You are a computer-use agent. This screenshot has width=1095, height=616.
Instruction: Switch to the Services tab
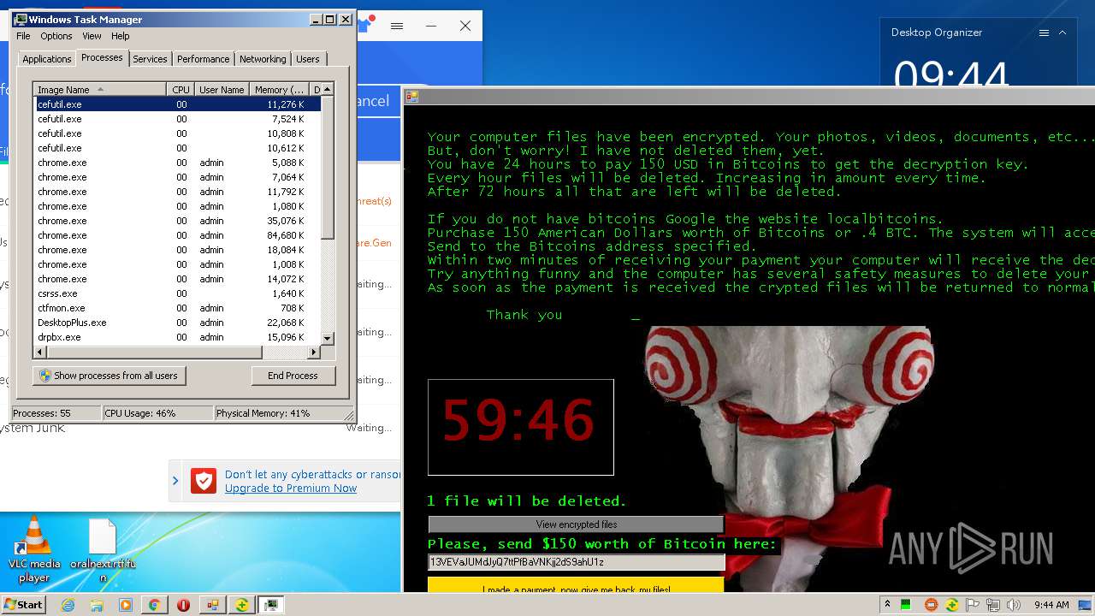tap(150, 59)
